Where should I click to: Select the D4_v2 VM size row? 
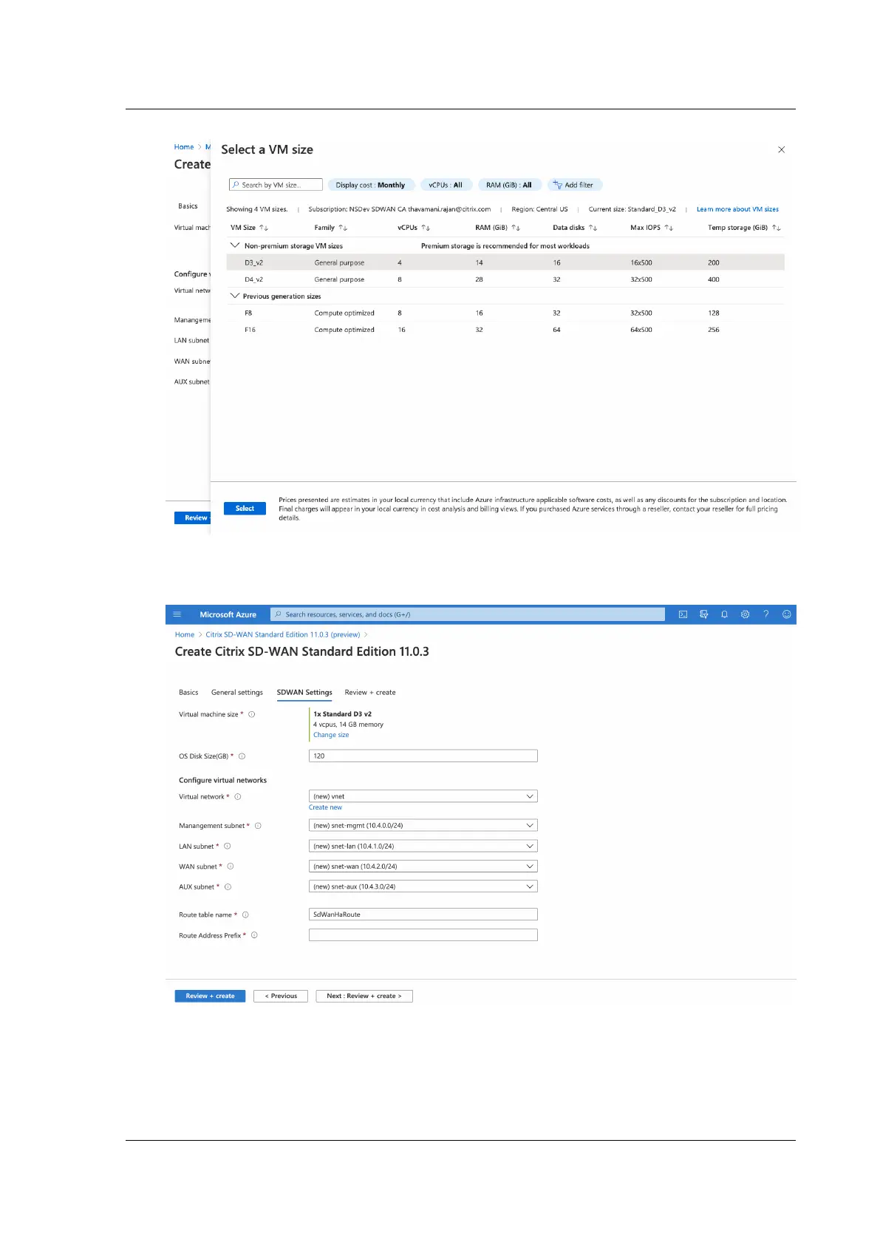(505, 279)
